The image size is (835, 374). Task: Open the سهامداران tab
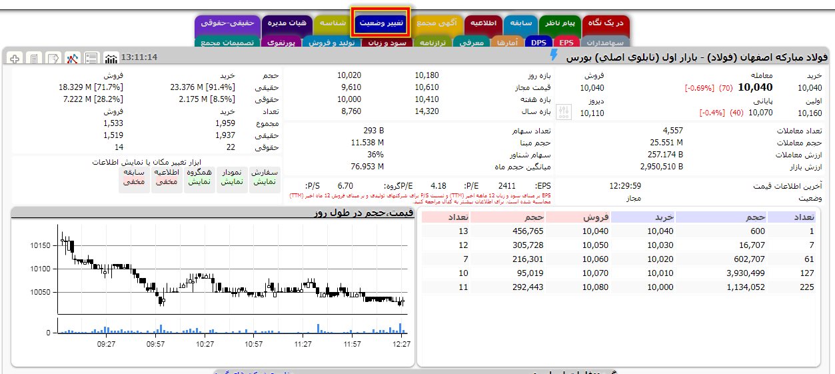click(x=605, y=43)
